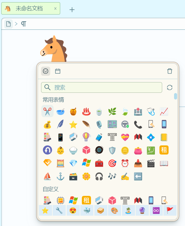Screen dimensions: 185x226
Task: Switch to the emoji tab with smiley icon
Action: 46,71
